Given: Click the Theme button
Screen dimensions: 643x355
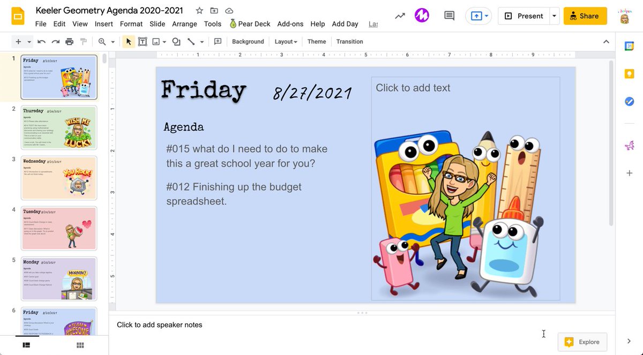Looking at the screenshot, I should (317, 42).
